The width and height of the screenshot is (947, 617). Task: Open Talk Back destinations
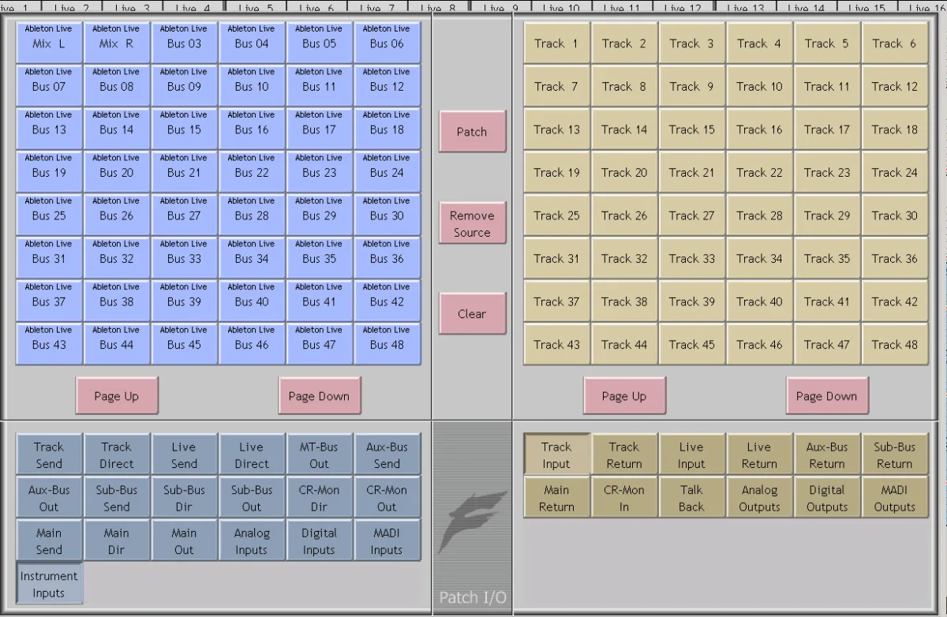coord(691,498)
